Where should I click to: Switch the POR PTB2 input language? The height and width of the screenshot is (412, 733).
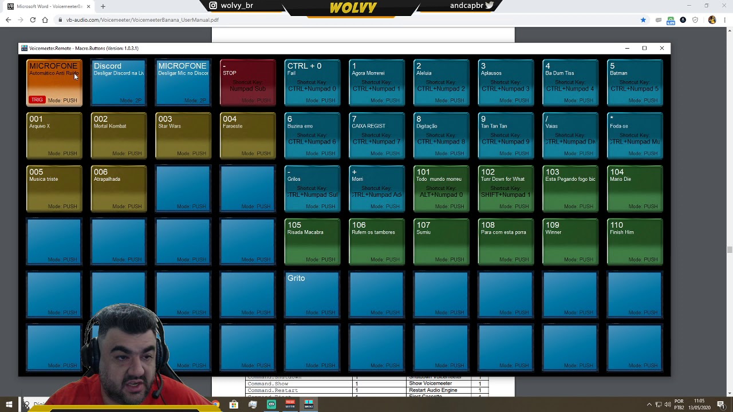click(x=679, y=405)
